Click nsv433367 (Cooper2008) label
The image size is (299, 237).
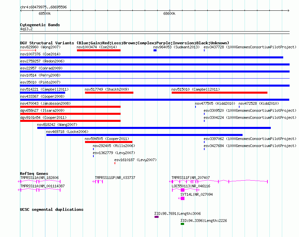pos(42,96)
